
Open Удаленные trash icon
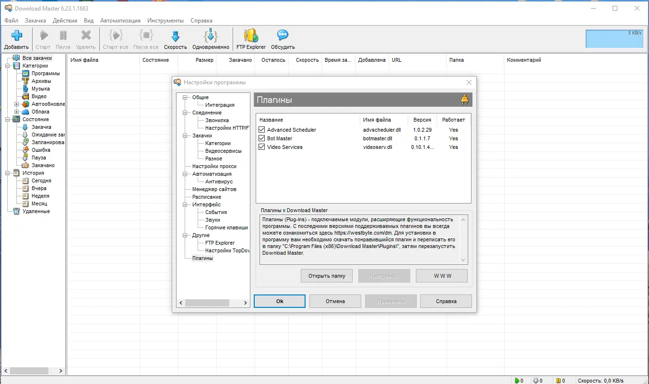[x=16, y=211]
